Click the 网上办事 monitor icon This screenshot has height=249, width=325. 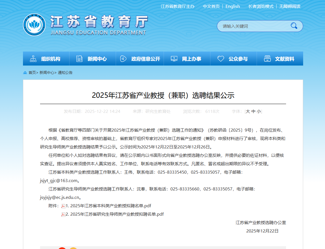tap(174, 59)
